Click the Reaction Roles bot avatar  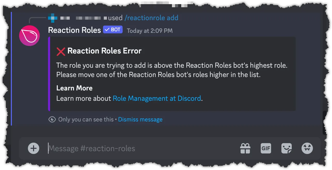[x=29, y=36]
